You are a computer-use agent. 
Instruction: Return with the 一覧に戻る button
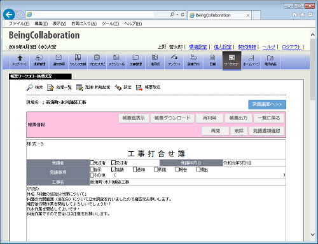click(x=269, y=118)
